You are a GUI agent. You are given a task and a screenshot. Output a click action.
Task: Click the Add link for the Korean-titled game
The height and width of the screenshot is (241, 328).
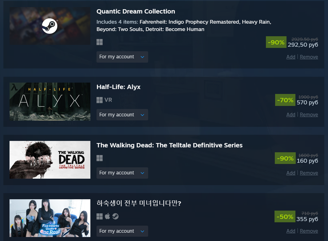pyautogui.click(x=291, y=231)
